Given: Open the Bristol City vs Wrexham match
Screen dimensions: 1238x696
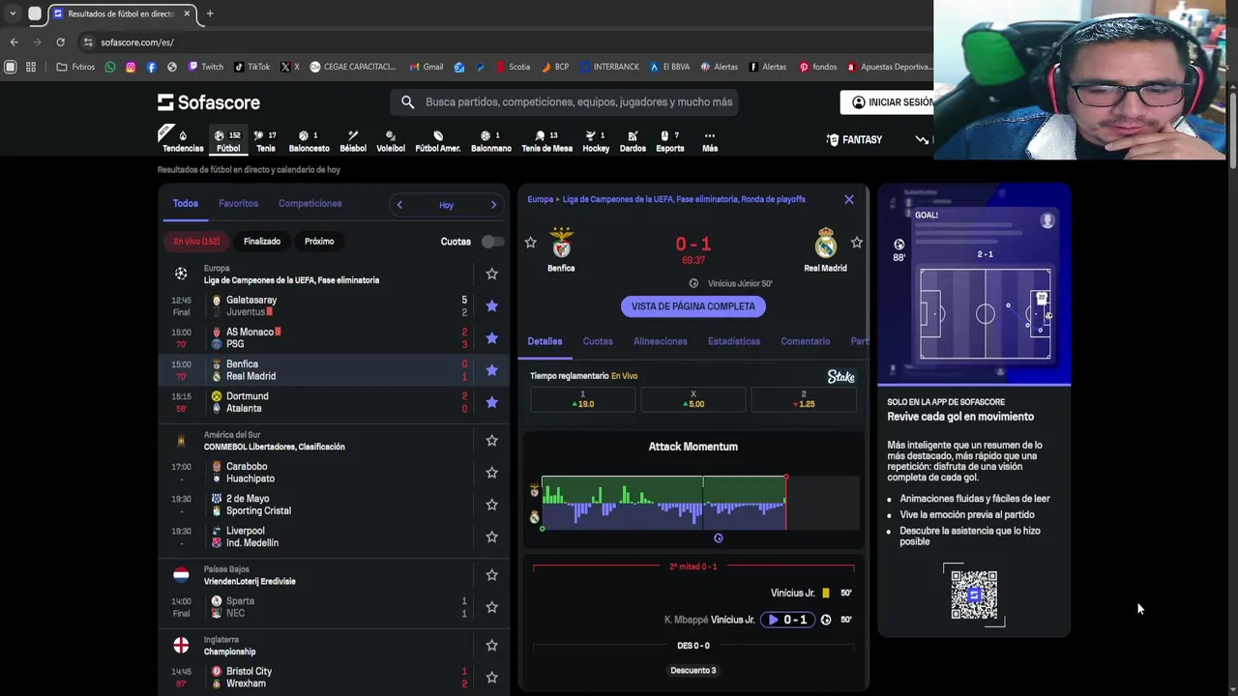Looking at the screenshot, I should pos(334,678).
